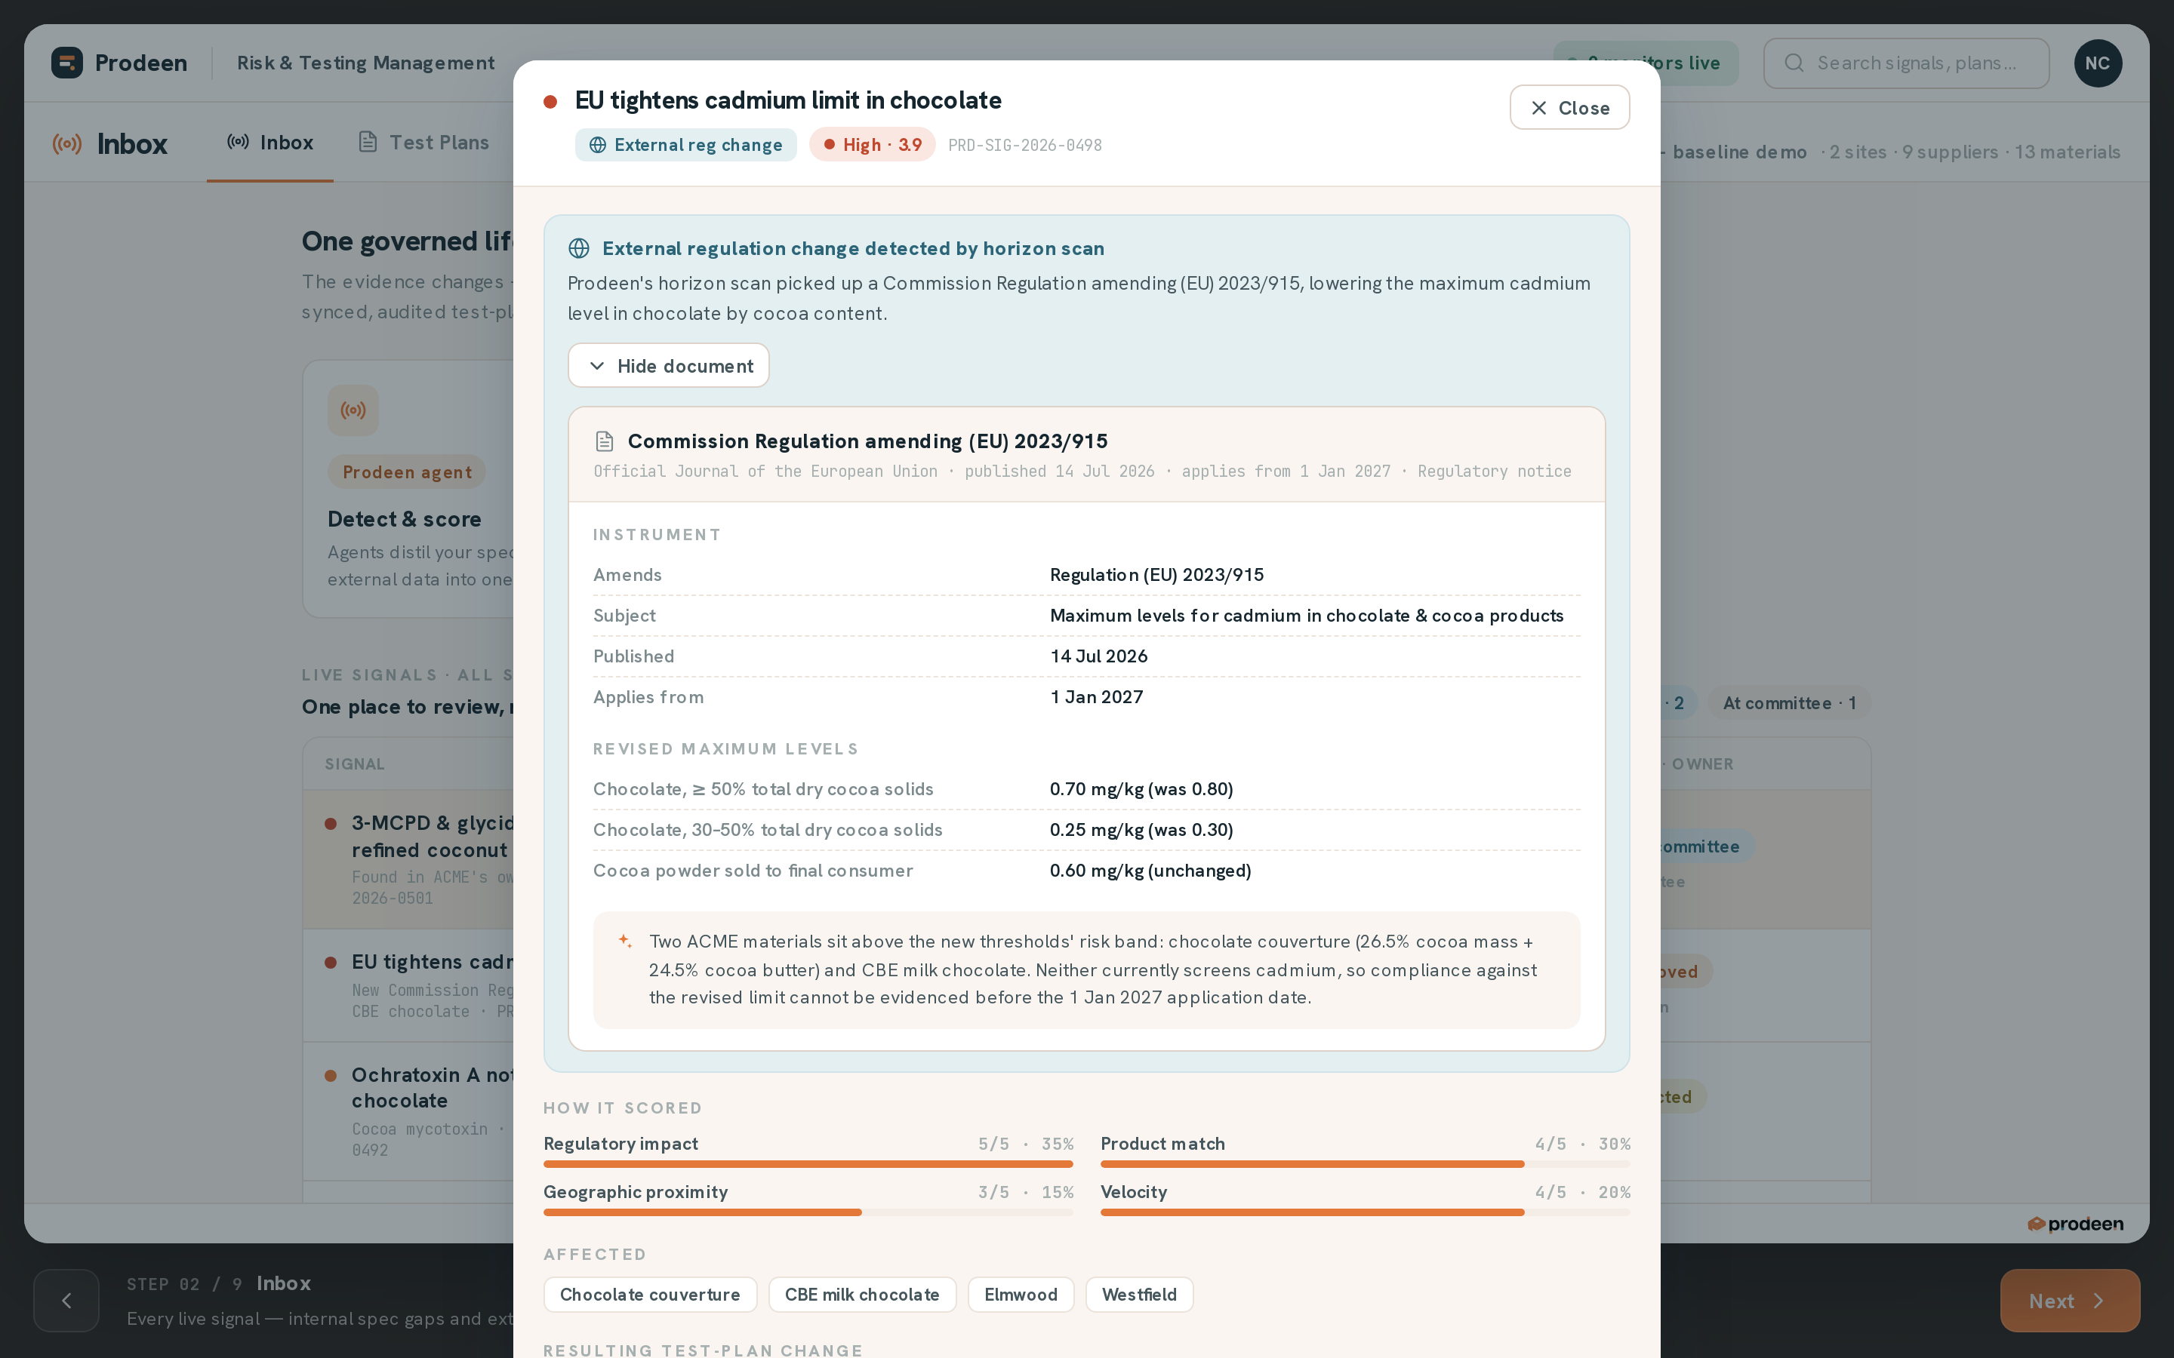Filter by At committee · 1 chip

pos(1788,703)
